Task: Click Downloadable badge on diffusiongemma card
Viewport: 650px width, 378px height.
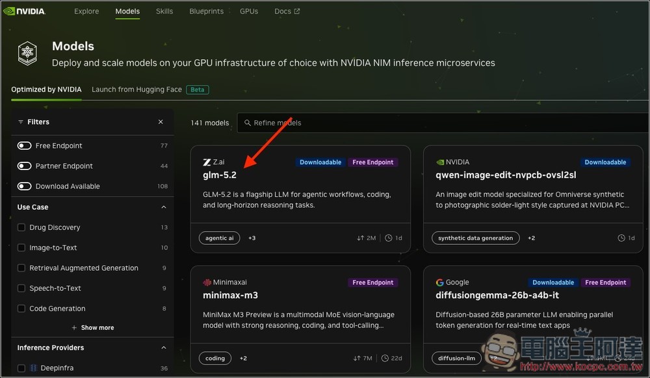Action: (x=553, y=283)
